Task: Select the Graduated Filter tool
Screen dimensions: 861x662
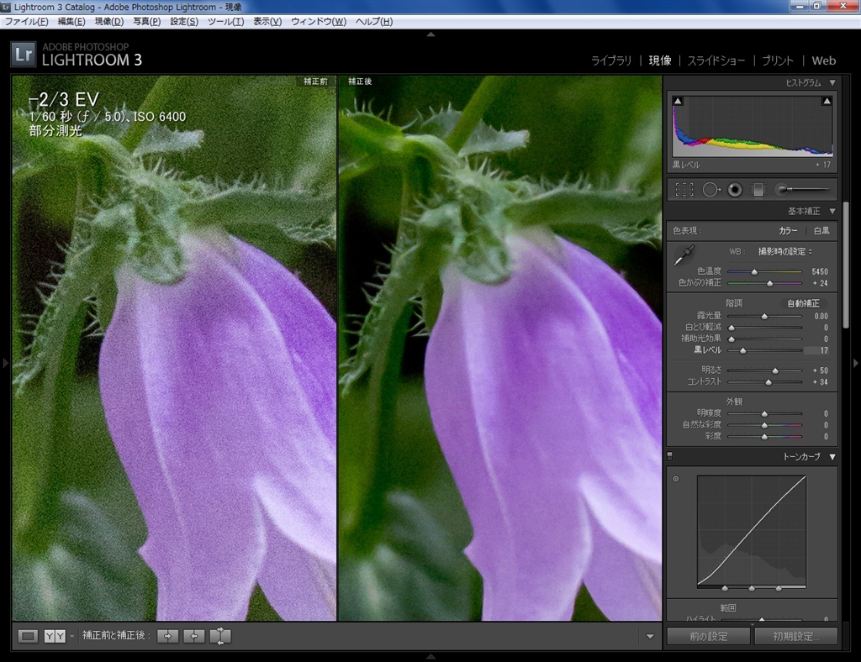Action: tap(758, 190)
